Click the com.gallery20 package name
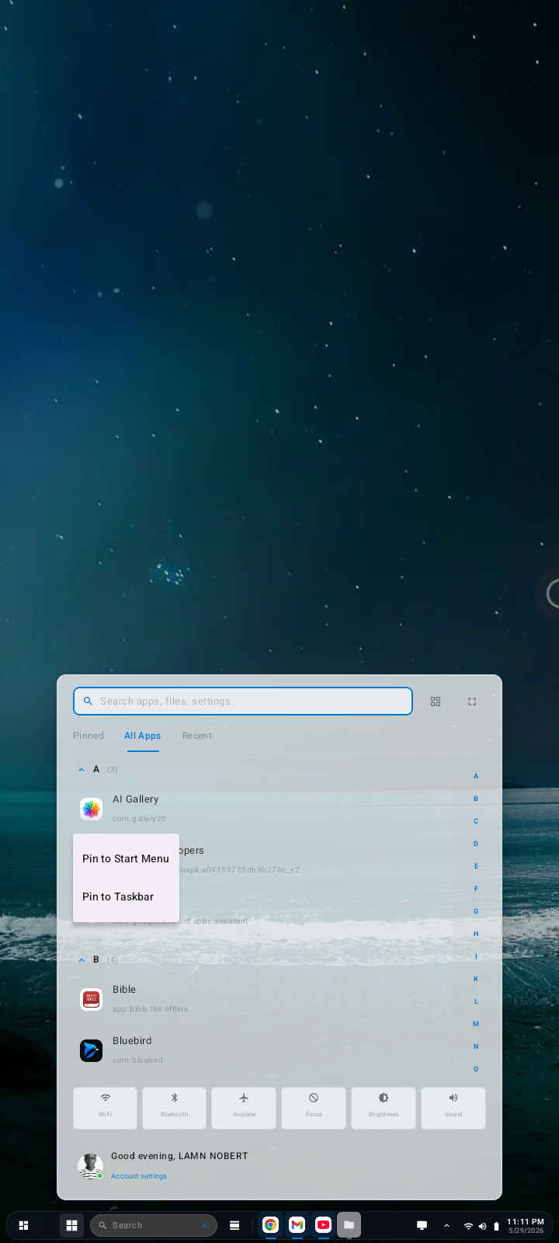 [x=139, y=819]
